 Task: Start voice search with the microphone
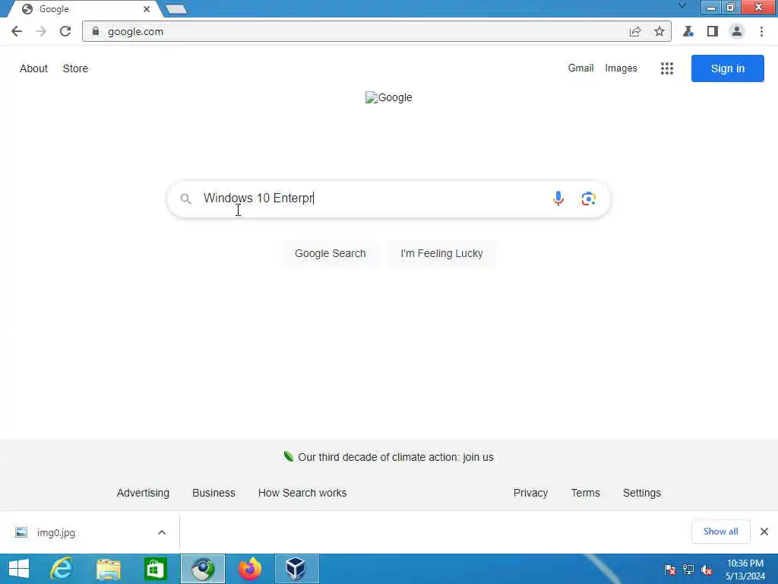558,198
